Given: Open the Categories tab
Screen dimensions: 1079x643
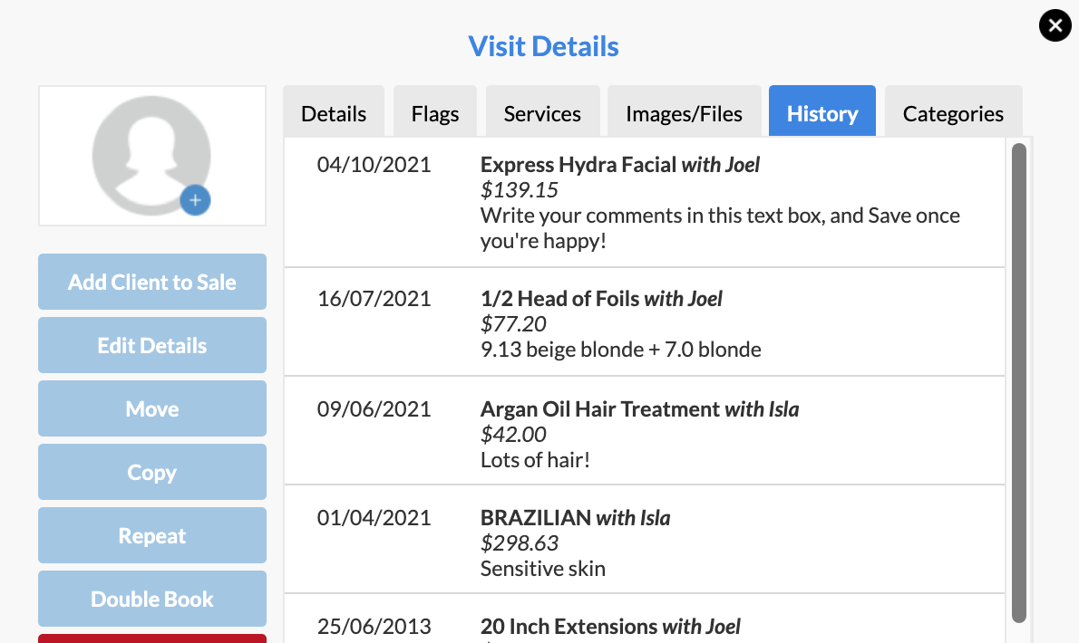Looking at the screenshot, I should coord(953,112).
